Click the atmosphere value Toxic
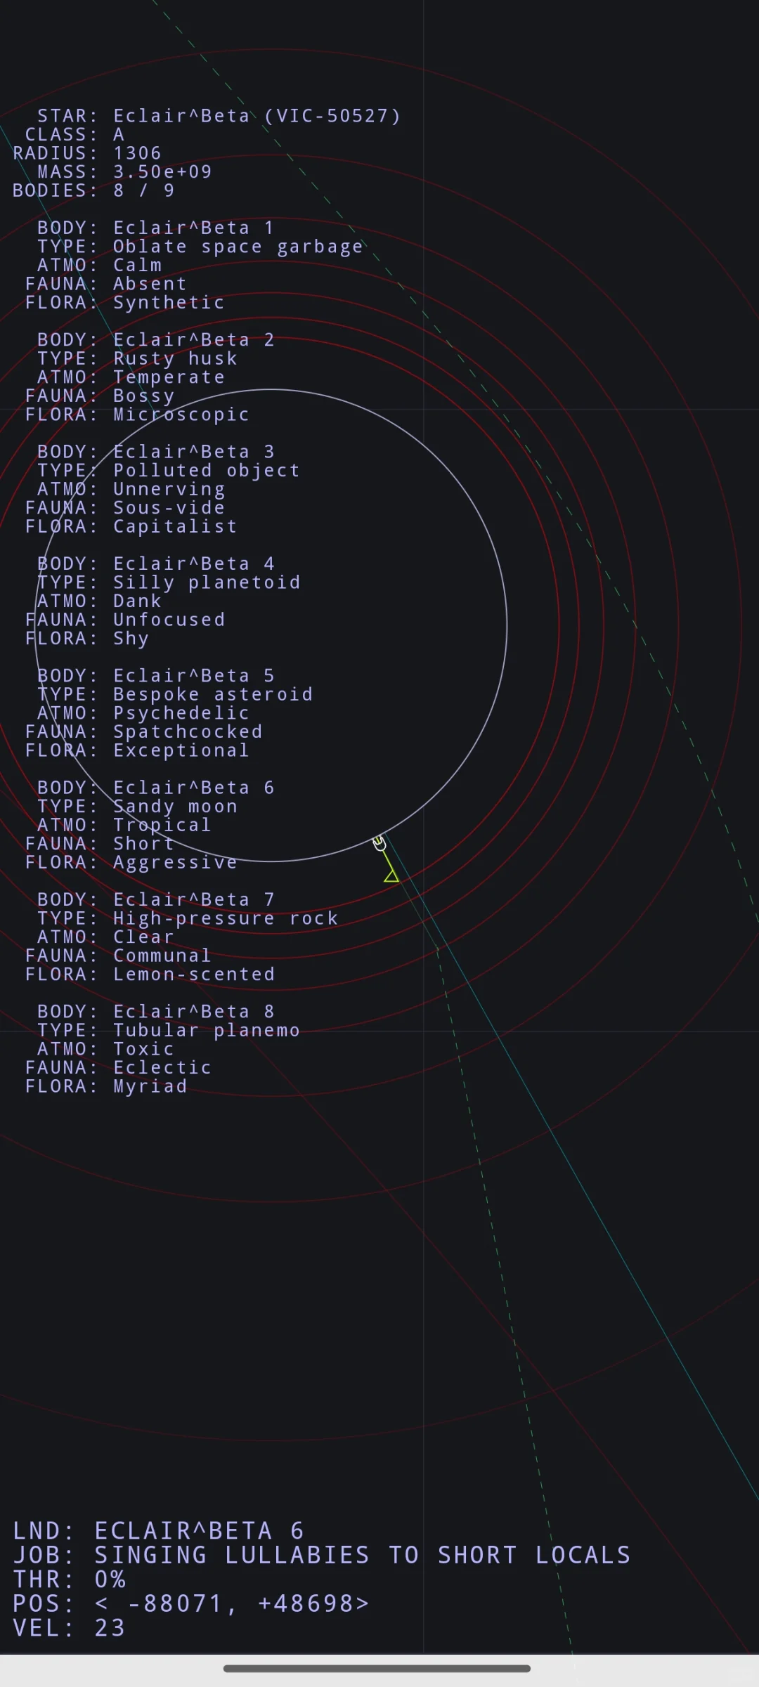This screenshot has height=1687, width=759. pyautogui.click(x=144, y=1048)
